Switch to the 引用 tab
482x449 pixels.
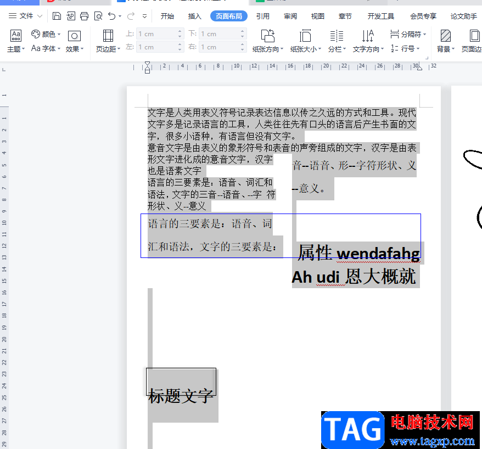coord(263,16)
